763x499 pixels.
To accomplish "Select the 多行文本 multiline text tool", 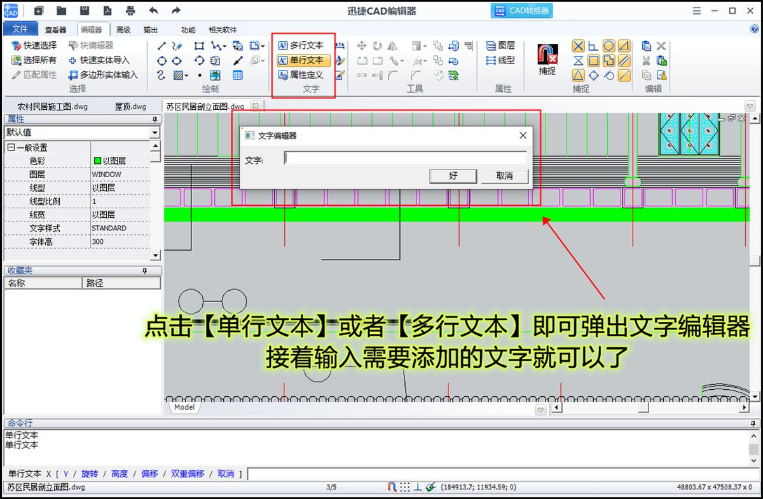I will click(x=303, y=45).
